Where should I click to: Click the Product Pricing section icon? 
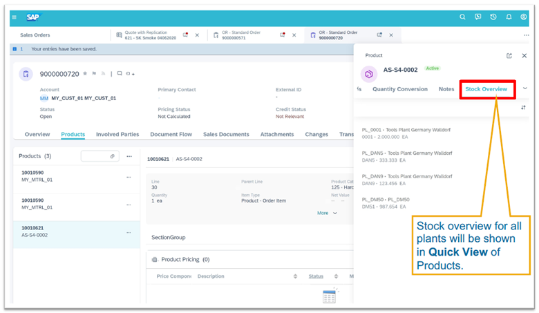click(155, 259)
